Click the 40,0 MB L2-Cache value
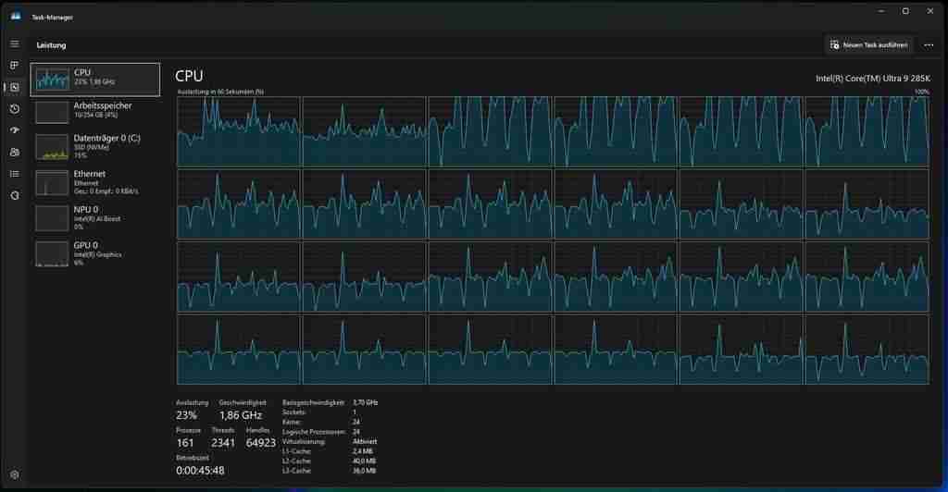 (364, 461)
